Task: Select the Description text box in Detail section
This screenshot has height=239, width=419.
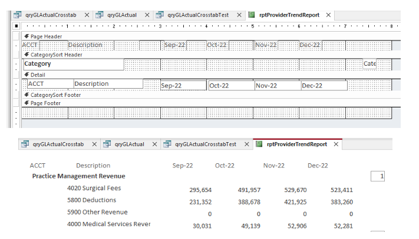Action: [x=108, y=84]
